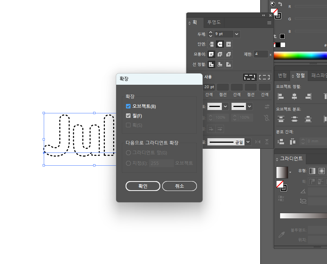The width and height of the screenshot is (327, 264).
Task: Align stroke to outside
Action: point(229,64)
